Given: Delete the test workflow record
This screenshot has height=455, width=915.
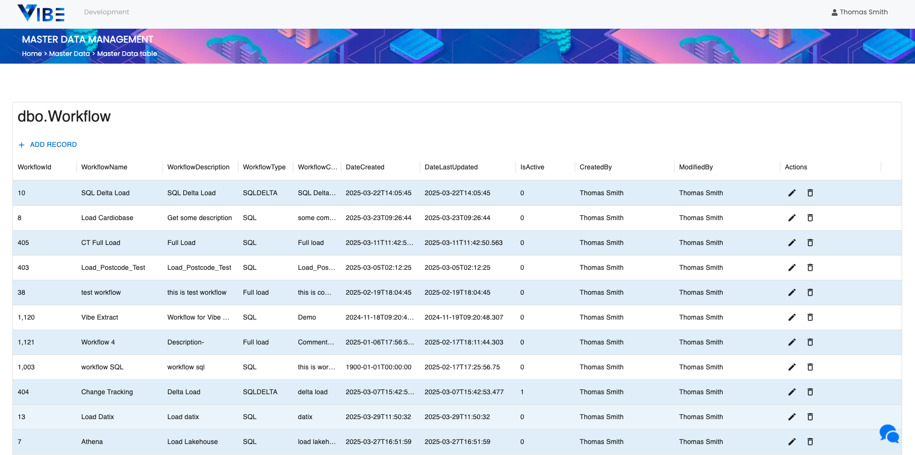Looking at the screenshot, I should [810, 292].
